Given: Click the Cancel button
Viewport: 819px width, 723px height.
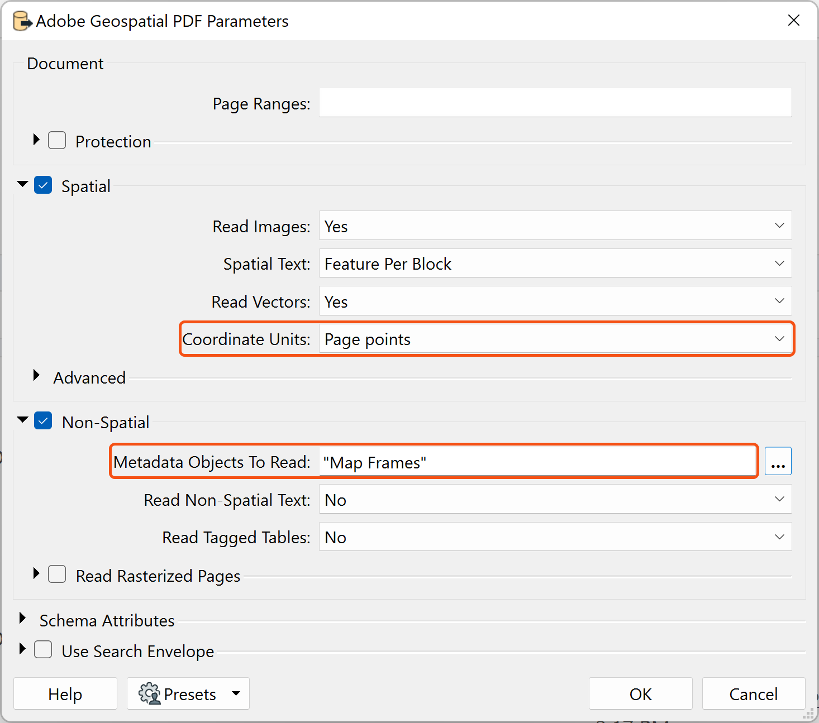Looking at the screenshot, I should (x=754, y=693).
